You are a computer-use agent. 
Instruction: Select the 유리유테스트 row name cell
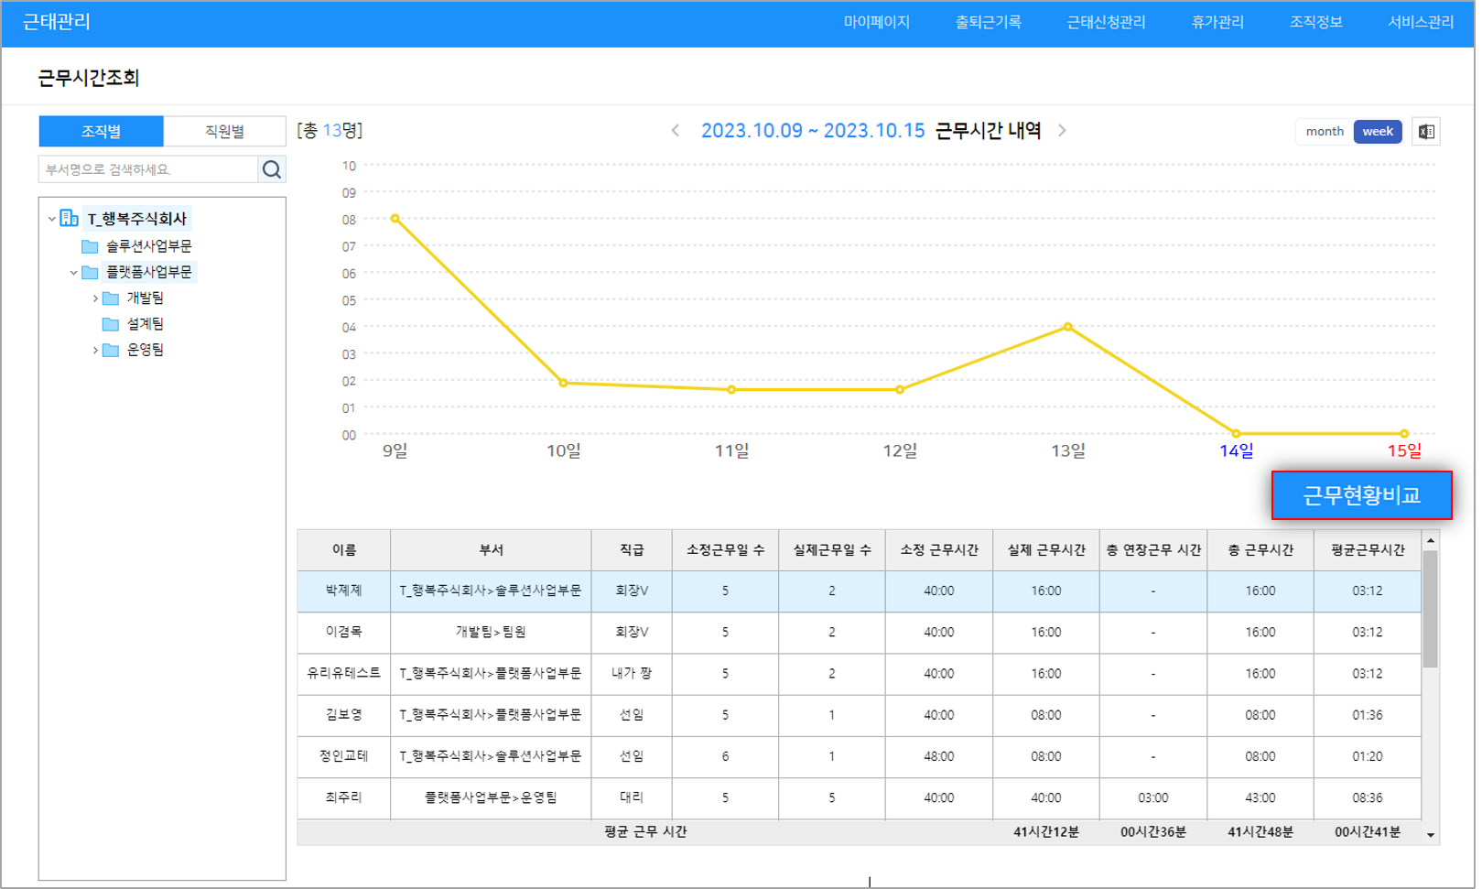tap(344, 674)
